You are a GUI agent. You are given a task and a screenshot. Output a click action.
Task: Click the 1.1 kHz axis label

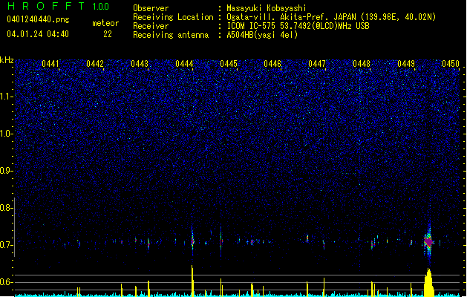(7, 97)
